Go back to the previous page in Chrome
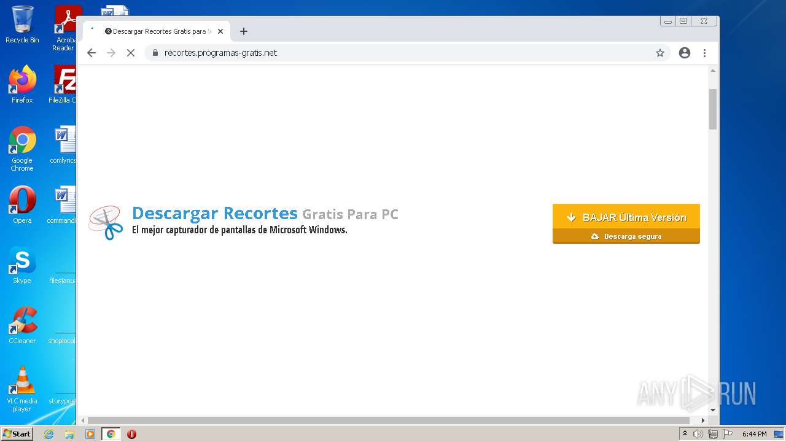The height and width of the screenshot is (442, 786). [91, 53]
